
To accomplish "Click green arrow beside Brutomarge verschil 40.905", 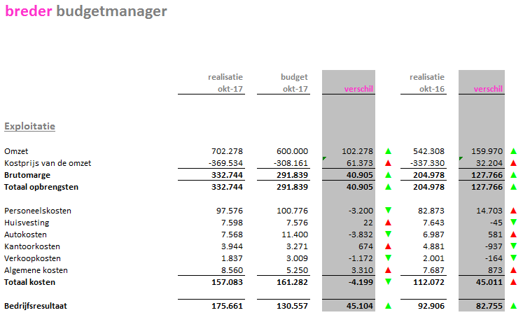I will (x=388, y=175).
